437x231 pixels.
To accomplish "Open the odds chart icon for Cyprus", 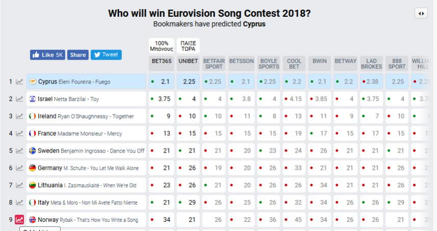I will (x=19, y=82).
